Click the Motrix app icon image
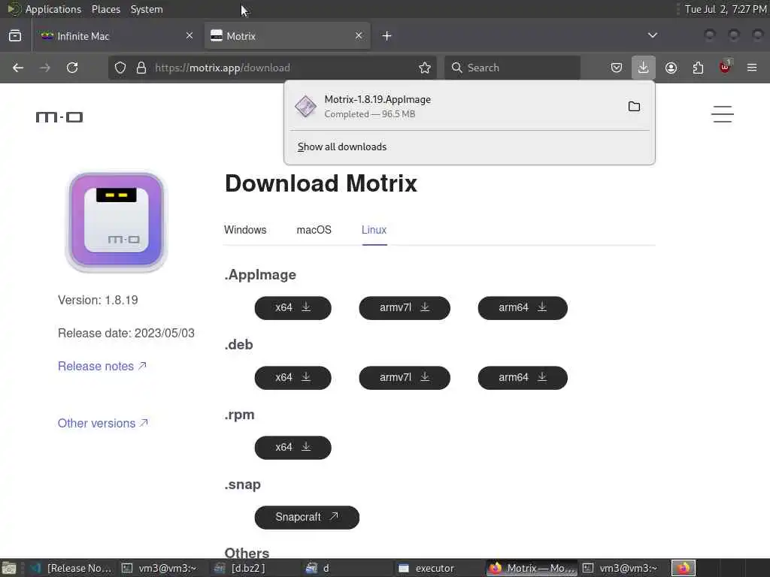 click(x=117, y=222)
